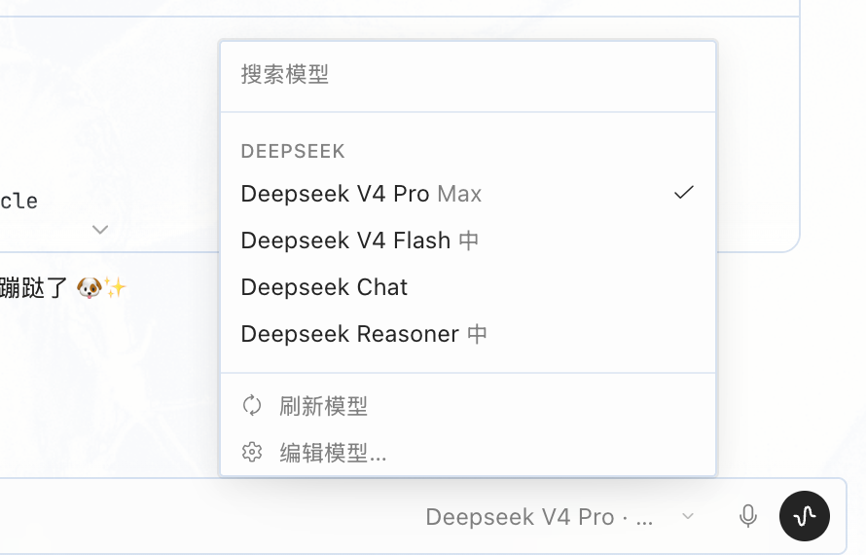Click the checkmark next to Deepseek V4 Pro
Image resolution: width=866 pixels, height=555 pixels.
point(684,193)
